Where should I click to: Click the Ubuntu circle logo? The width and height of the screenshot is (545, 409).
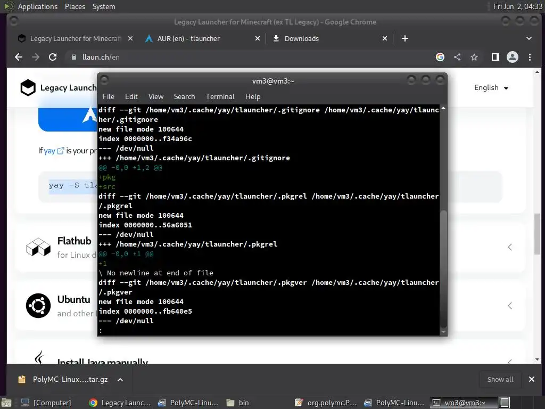click(x=38, y=306)
